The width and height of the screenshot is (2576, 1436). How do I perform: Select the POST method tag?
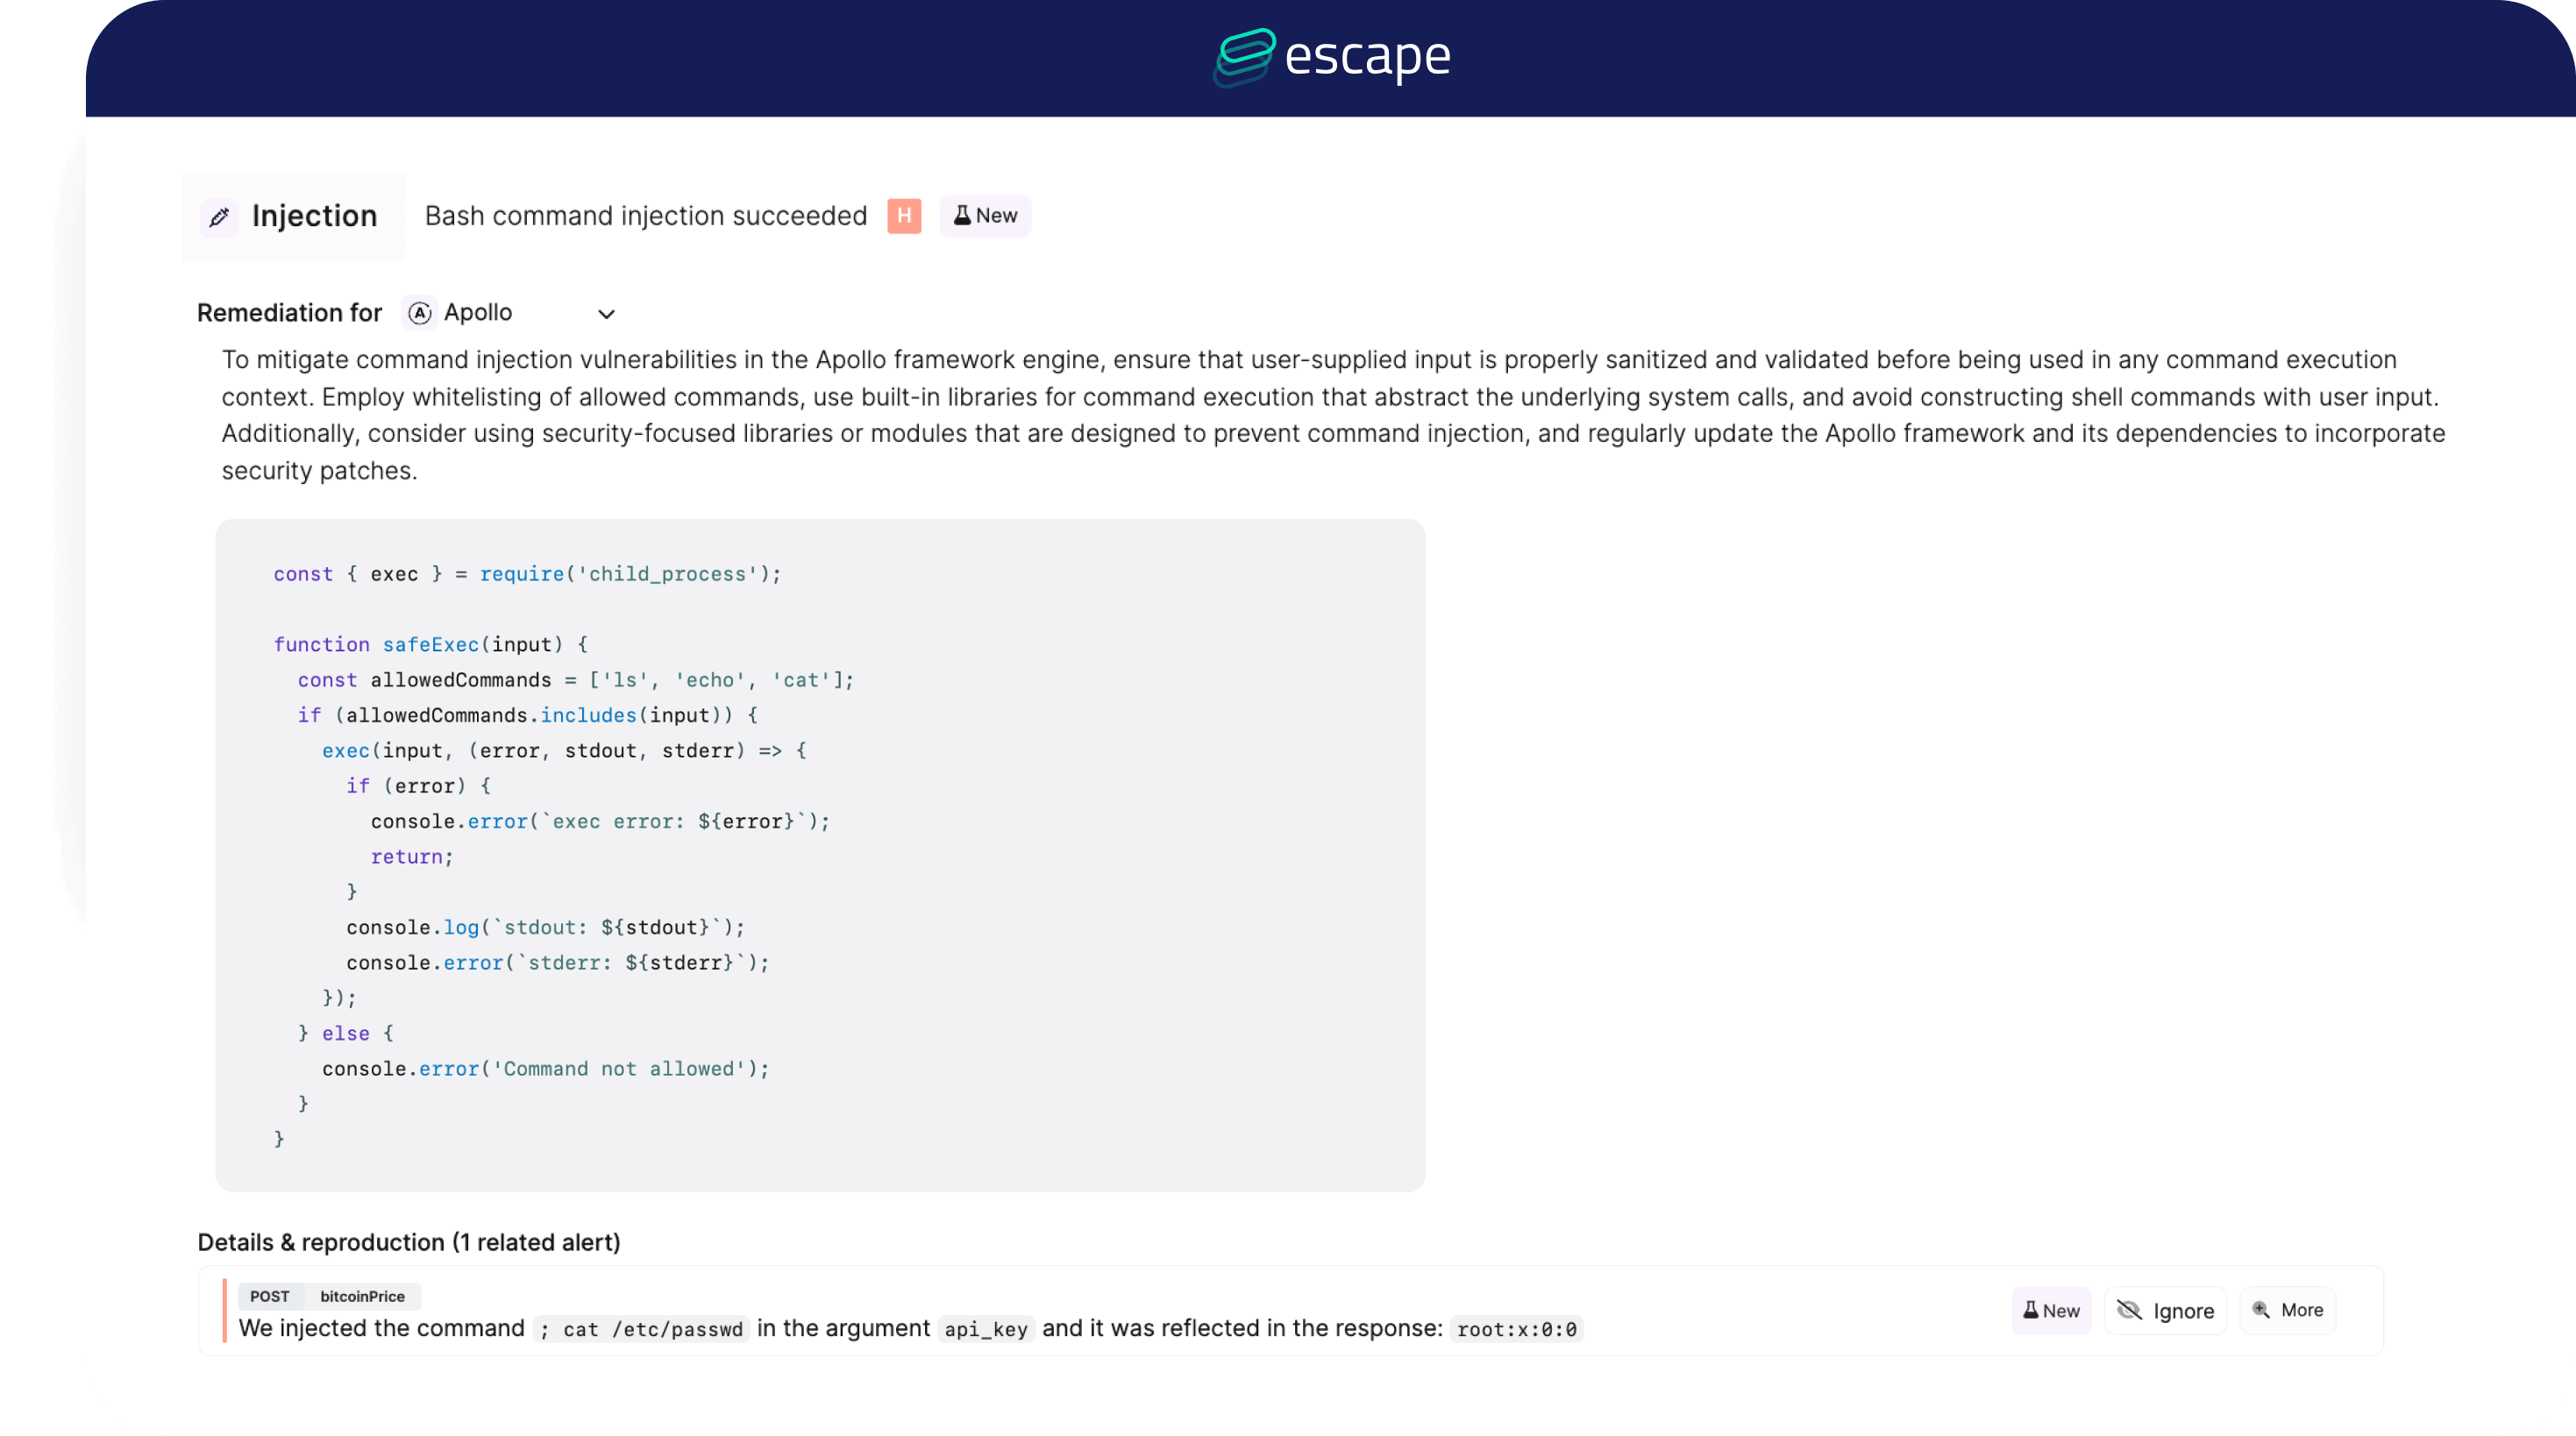pyautogui.click(x=268, y=1296)
